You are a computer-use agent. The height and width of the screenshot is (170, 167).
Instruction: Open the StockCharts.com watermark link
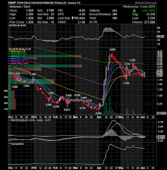(145, 3)
